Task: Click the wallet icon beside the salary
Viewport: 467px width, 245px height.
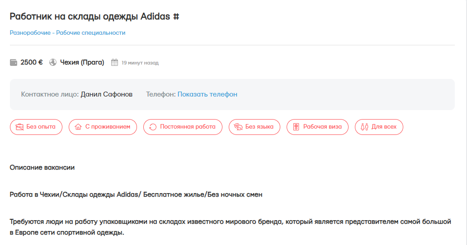Action: point(14,63)
